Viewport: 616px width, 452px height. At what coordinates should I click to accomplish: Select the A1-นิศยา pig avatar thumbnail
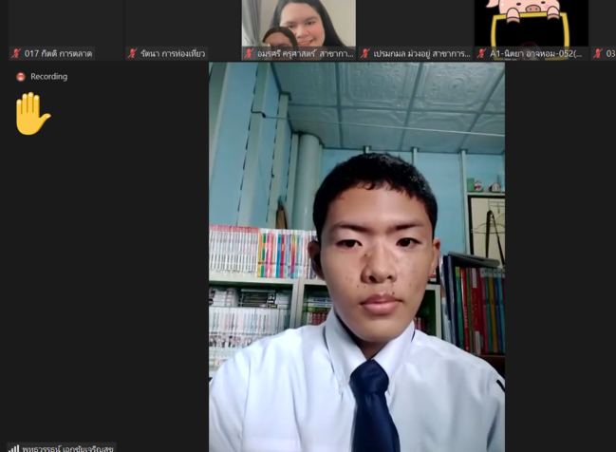tap(531, 21)
